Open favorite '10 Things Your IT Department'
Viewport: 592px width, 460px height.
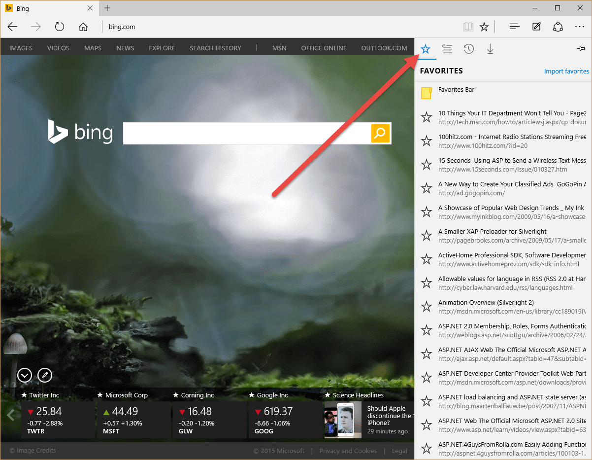pos(503,117)
